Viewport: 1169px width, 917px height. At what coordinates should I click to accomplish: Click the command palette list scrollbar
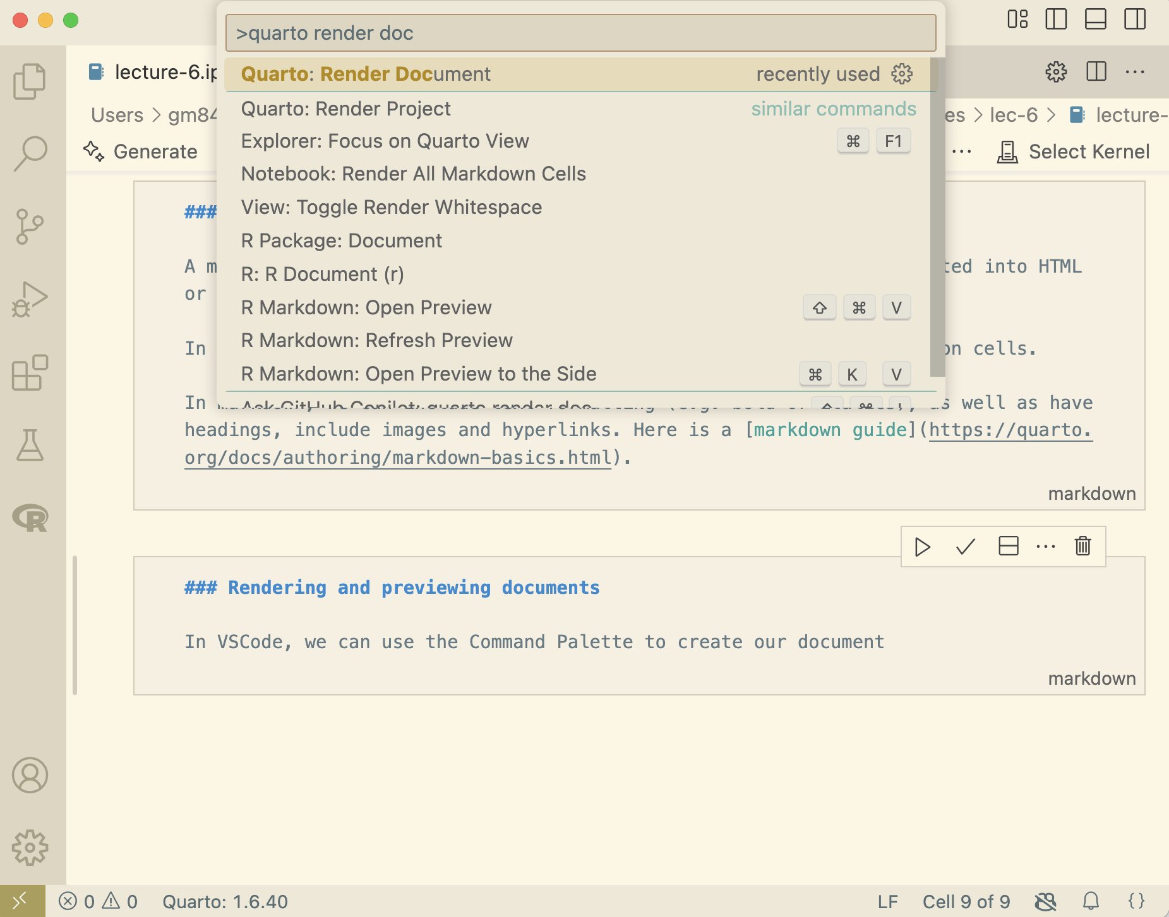click(937, 216)
